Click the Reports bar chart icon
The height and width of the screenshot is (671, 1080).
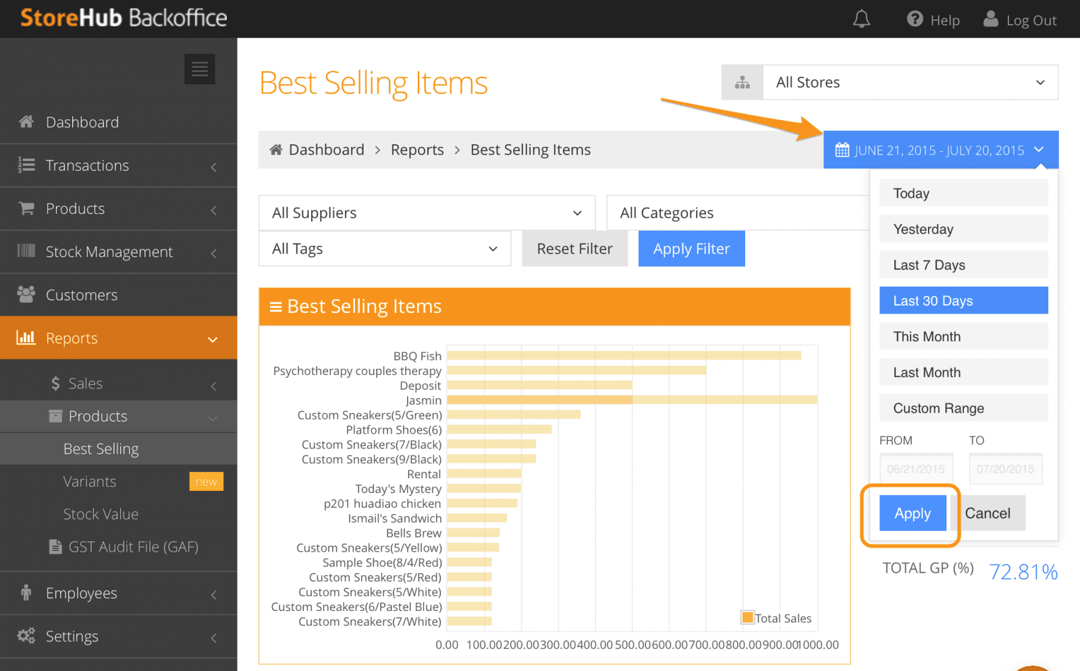tap(26, 338)
